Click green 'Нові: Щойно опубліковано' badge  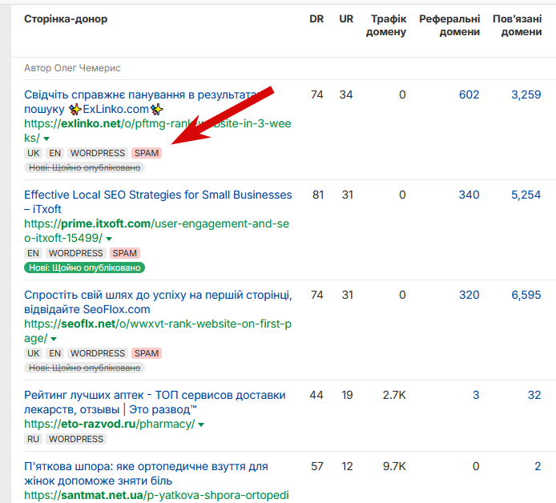[x=84, y=268]
